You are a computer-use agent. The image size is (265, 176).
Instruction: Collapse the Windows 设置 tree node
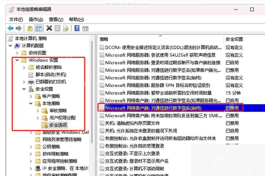tap(17, 60)
